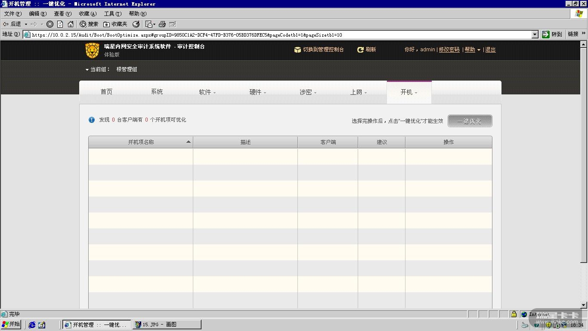Launch Internet Explorer from quick launch
Image resolution: width=588 pixels, height=331 pixels.
[32, 325]
